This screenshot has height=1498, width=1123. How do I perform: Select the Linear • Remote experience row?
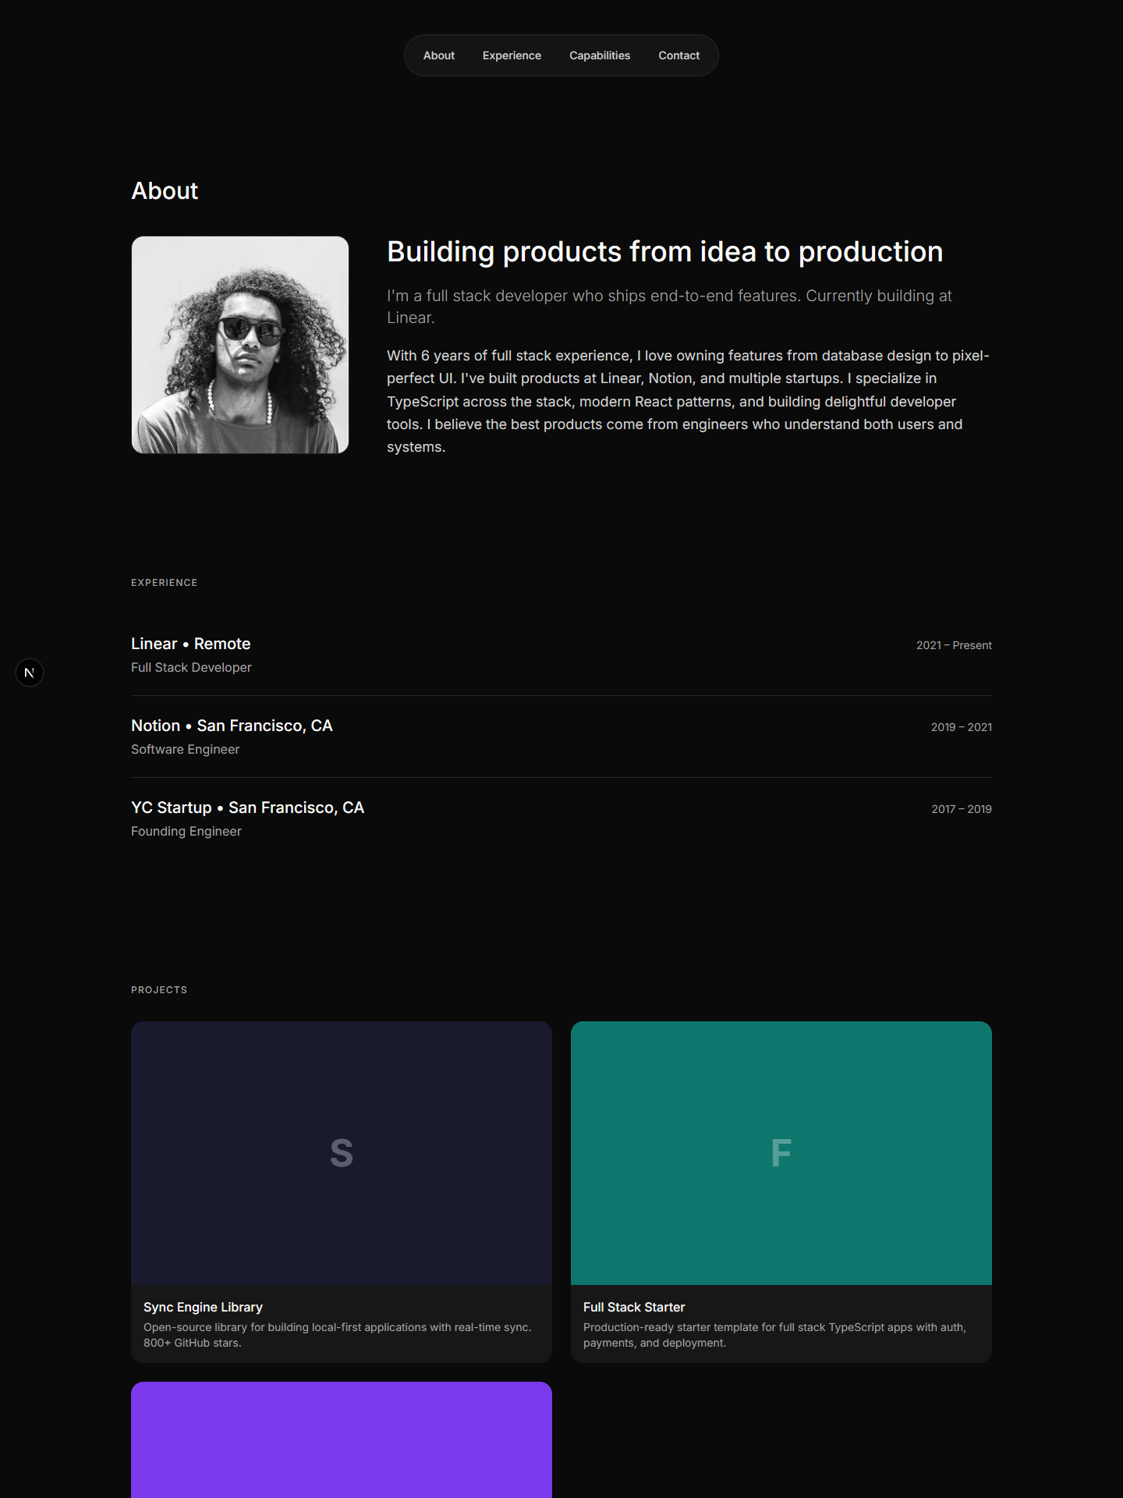[x=561, y=655]
